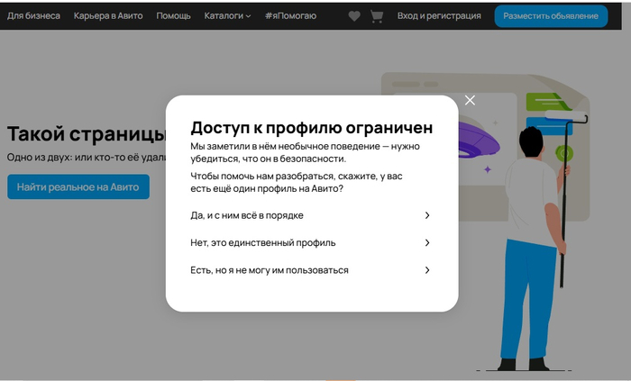Click chevron next to Нет, это единственный профиль
This screenshot has height=381, width=631.
(x=427, y=243)
